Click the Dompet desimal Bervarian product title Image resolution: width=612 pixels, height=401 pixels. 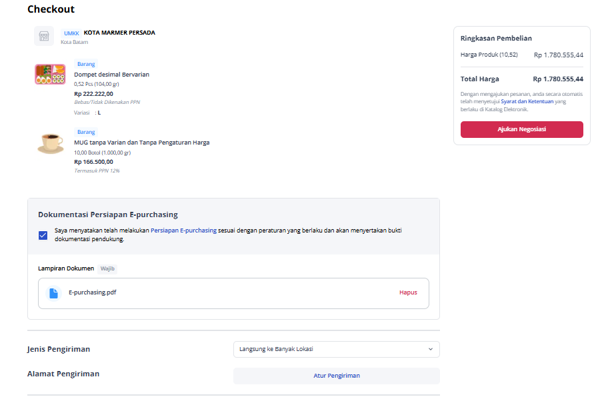111,75
